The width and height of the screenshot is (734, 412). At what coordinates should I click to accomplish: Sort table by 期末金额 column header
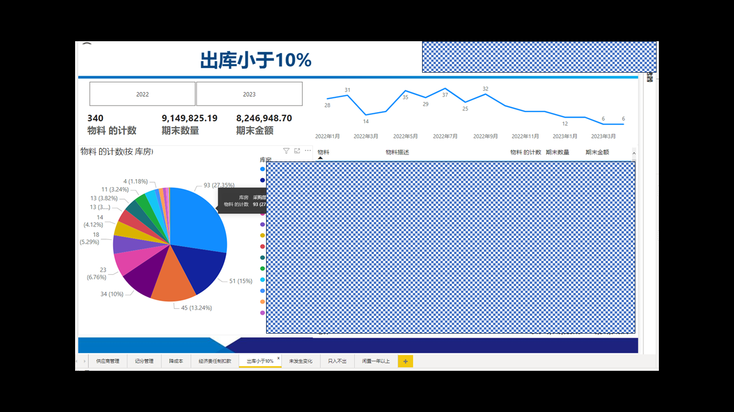click(597, 152)
